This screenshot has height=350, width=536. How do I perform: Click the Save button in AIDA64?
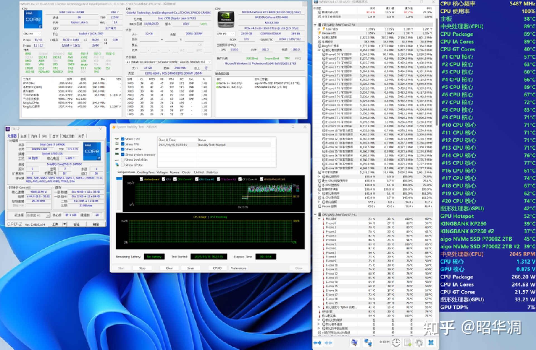pyautogui.click(x=190, y=268)
